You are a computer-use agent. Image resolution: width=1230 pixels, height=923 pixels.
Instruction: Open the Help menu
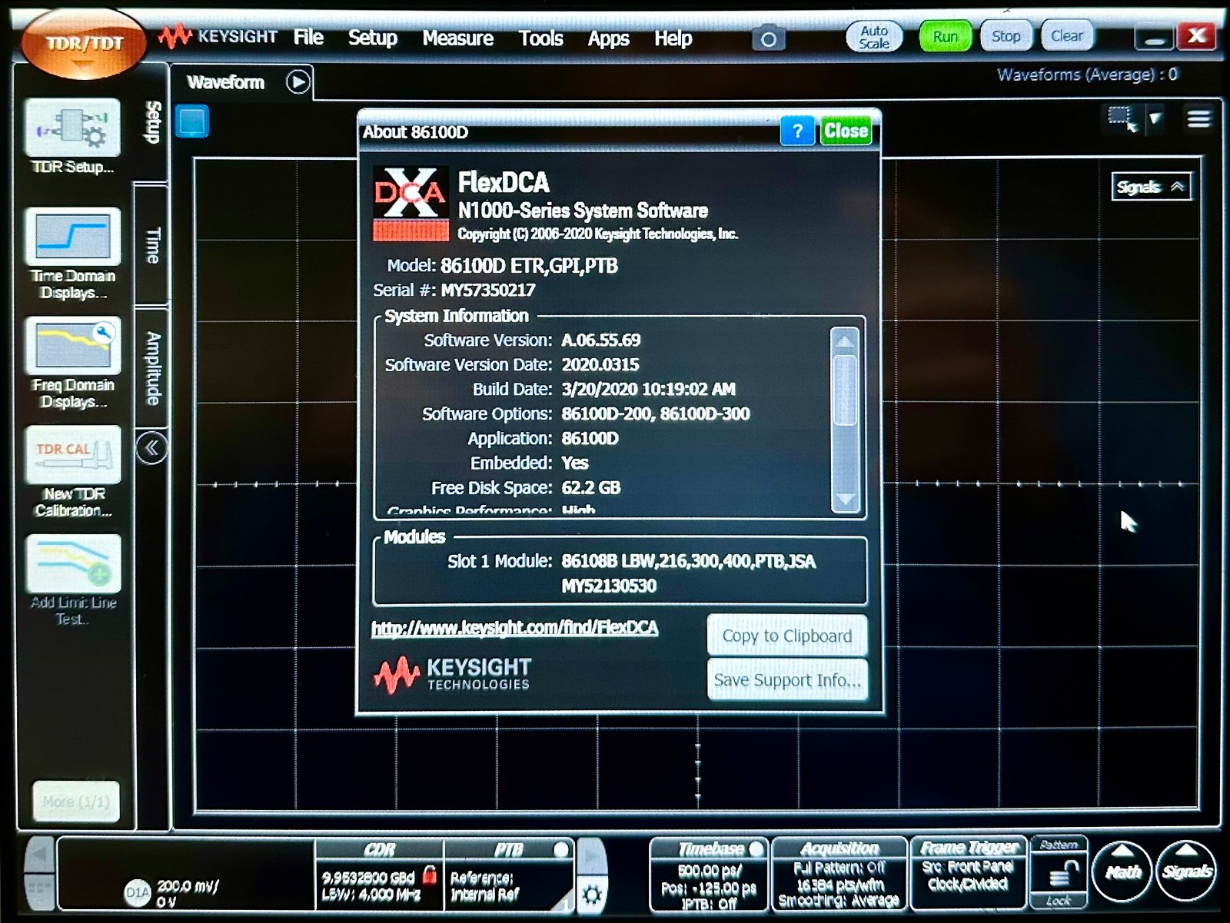coord(673,38)
